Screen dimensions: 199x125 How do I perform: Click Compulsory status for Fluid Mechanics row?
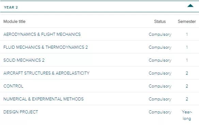[x=160, y=47]
